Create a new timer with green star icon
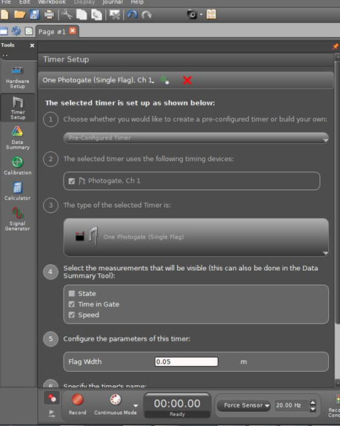Image resolution: width=340 pixels, height=426 pixels. point(164,80)
